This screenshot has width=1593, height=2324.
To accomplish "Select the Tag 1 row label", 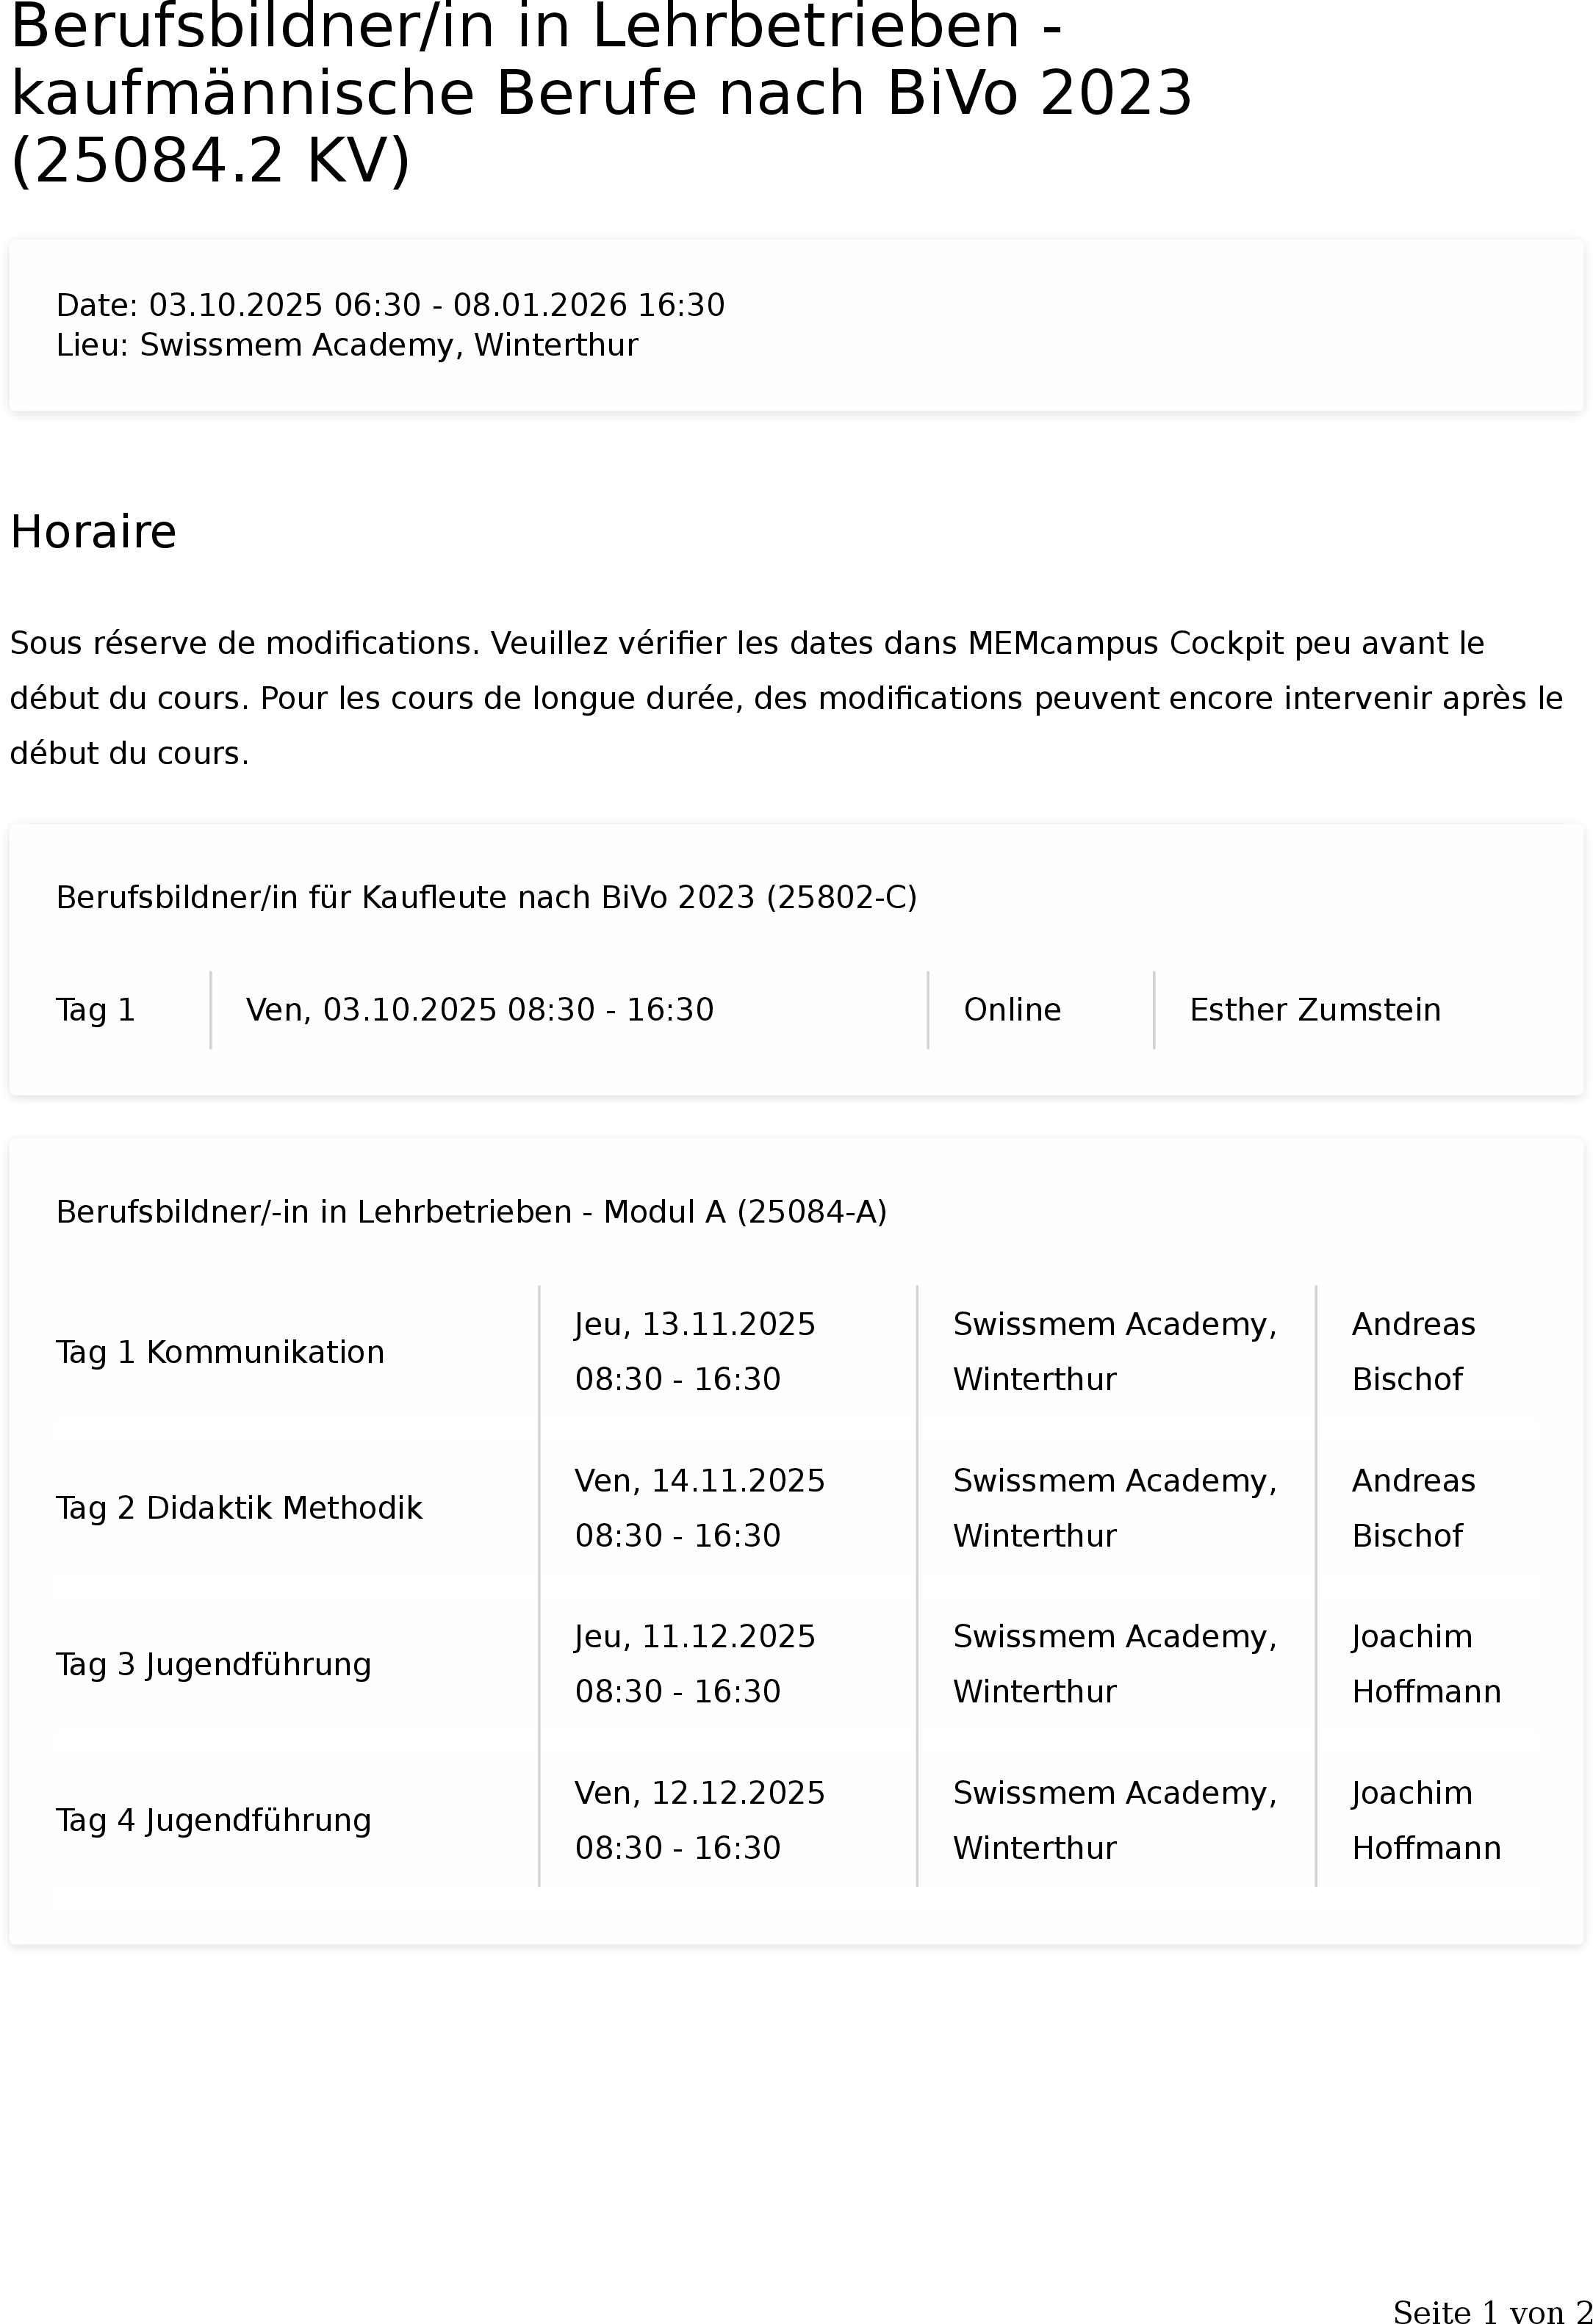I will (x=95, y=1010).
